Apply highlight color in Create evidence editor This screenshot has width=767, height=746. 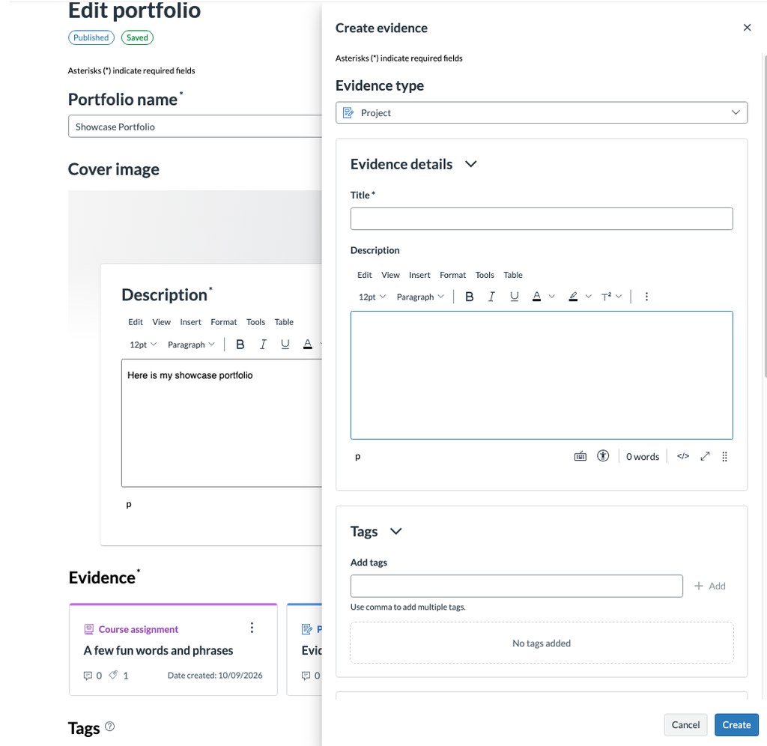[573, 297]
